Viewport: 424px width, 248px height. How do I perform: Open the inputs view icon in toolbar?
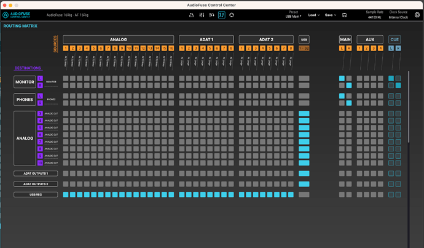point(192,15)
